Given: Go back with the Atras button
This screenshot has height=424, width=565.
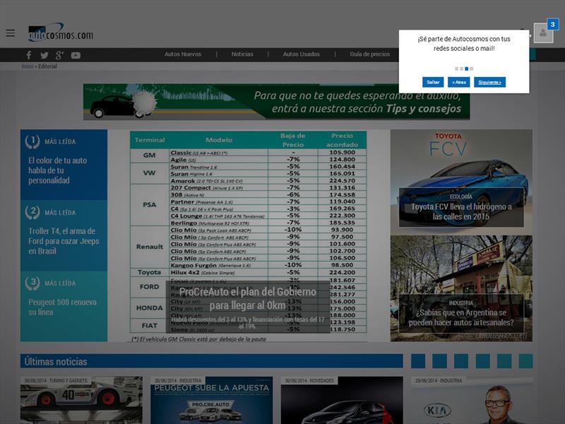Looking at the screenshot, I should tap(458, 82).
